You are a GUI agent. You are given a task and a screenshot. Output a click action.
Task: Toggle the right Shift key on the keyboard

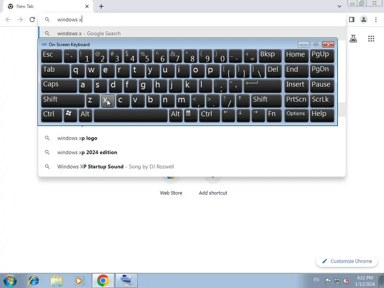(267, 101)
